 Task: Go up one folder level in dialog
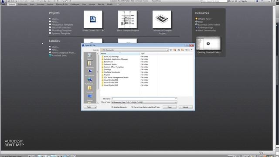[x=175, y=50]
